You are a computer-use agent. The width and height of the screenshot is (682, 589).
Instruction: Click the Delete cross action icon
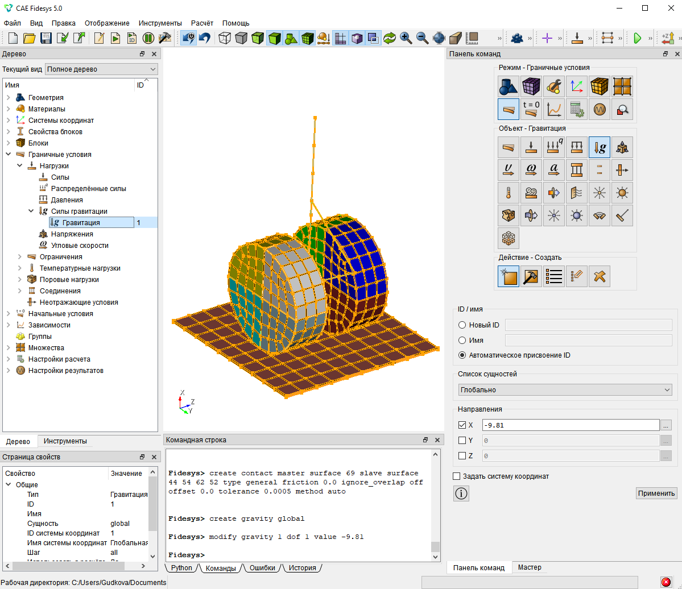[600, 276]
